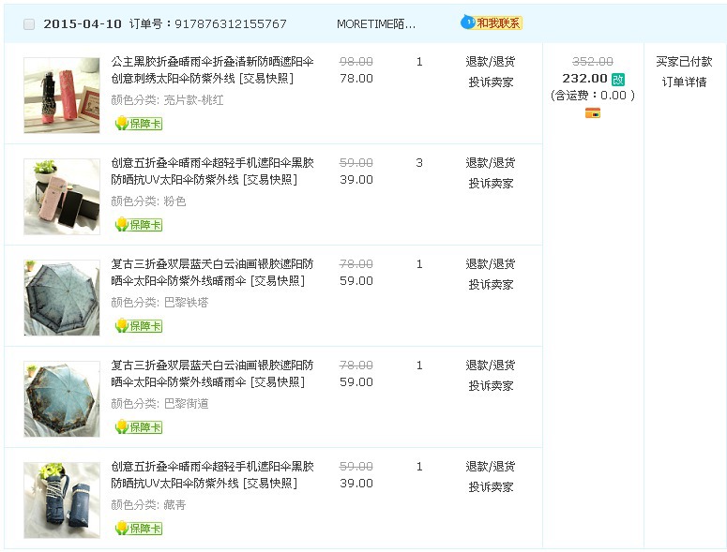Viewport: 727px width, 552px height.
Task: Open thumbnail of 巴黎铁塔 umbrella
Action: 62,298
